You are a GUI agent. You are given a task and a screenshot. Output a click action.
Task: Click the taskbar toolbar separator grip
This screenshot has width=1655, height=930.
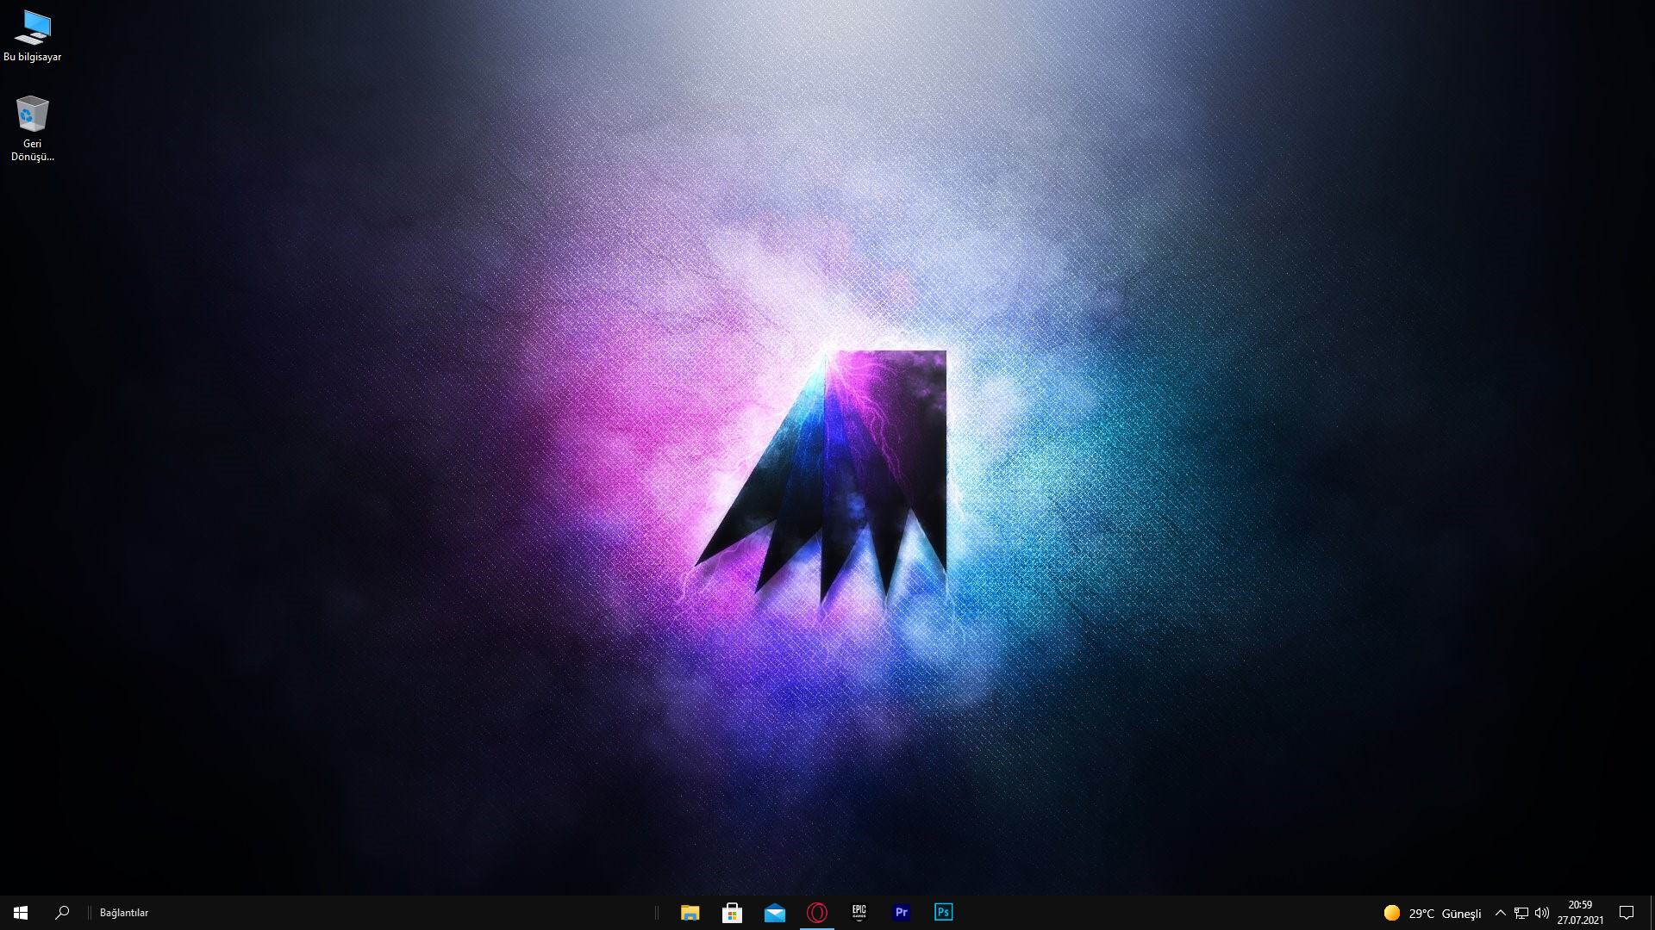(x=657, y=913)
